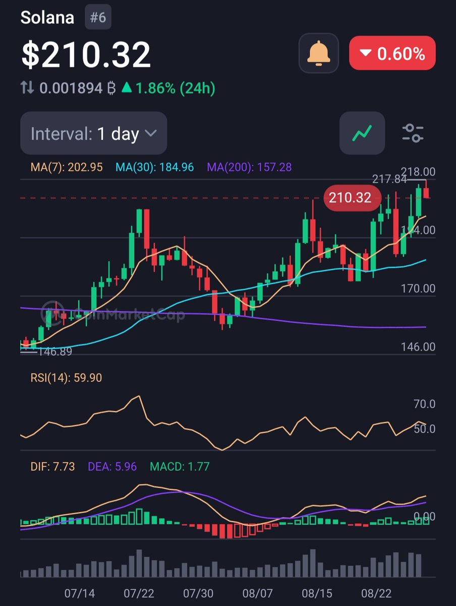Viewport: 456px width, 606px height.
Task: Select the MA(30): 184.96 label
Action: tap(155, 167)
